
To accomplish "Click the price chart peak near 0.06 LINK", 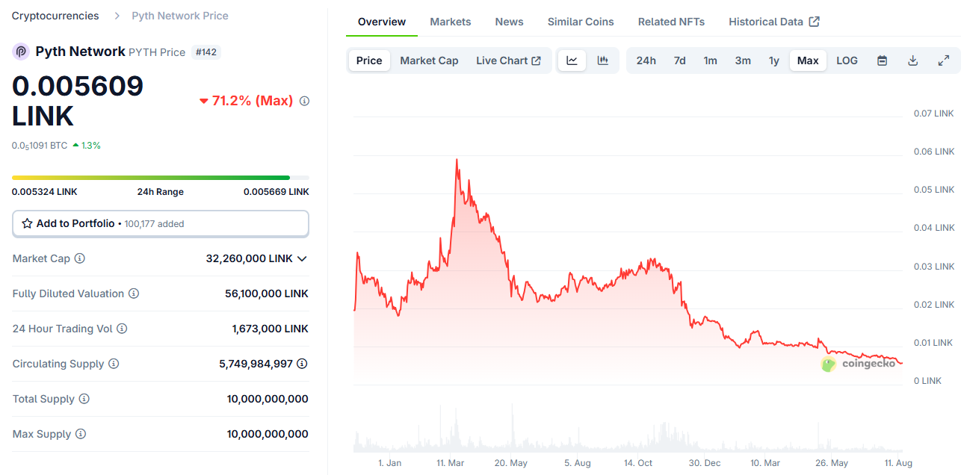I will (x=457, y=159).
